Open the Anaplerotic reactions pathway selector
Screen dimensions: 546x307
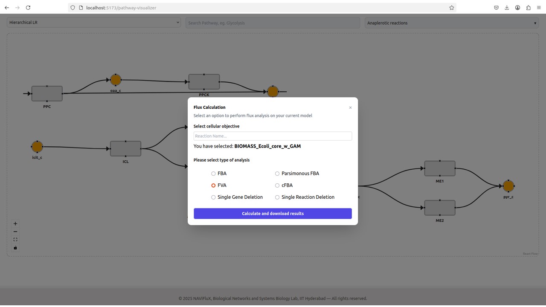point(451,23)
